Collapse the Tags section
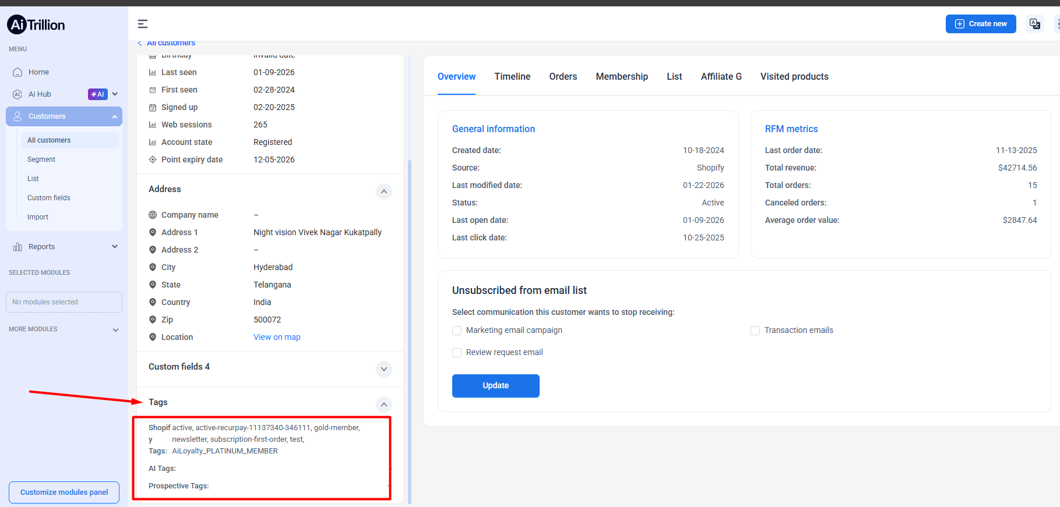The image size is (1060, 507). (x=383, y=405)
